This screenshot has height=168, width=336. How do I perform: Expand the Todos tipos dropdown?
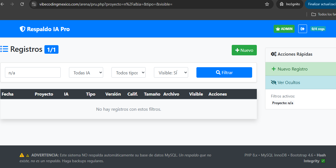click(128, 72)
